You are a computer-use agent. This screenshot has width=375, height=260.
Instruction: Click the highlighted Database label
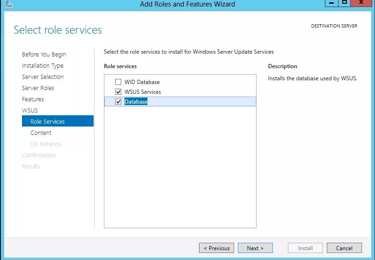coord(136,102)
